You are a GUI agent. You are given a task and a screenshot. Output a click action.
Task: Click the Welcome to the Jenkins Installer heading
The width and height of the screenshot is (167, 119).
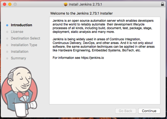[81, 13]
